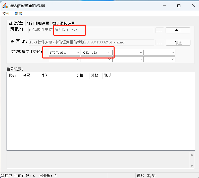Click the scroll down arrow in the bottom log box
This screenshot has height=178, width=199.
tap(192, 166)
